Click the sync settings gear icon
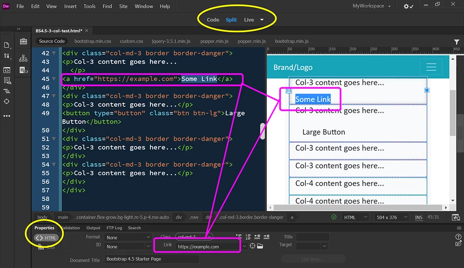Screen dimensions: 464x268 [x=408, y=6]
